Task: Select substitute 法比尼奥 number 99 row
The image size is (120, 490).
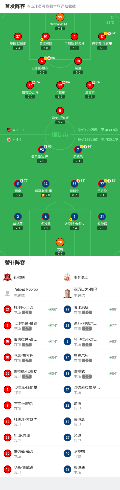Action: point(90,309)
